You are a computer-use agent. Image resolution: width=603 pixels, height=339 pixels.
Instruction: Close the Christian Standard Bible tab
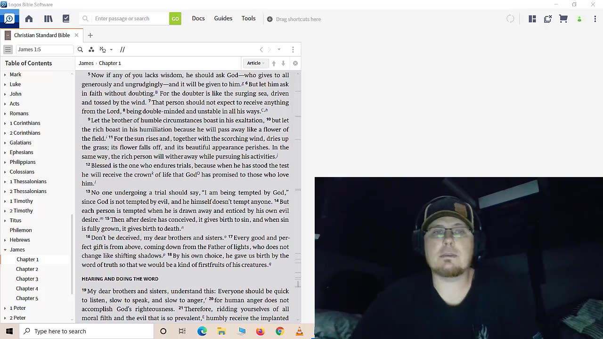pos(76,35)
